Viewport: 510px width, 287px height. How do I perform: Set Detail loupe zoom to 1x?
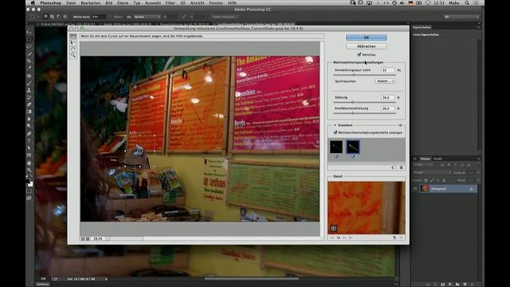[x=338, y=238]
